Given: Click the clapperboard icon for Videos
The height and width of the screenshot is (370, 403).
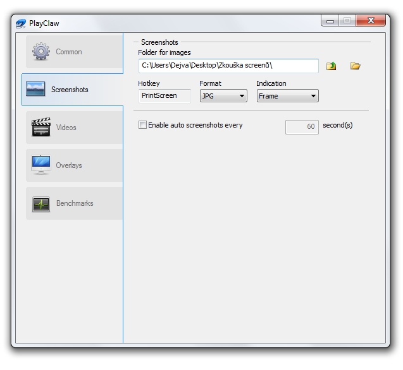Looking at the screenshot, I should (41, 128).
